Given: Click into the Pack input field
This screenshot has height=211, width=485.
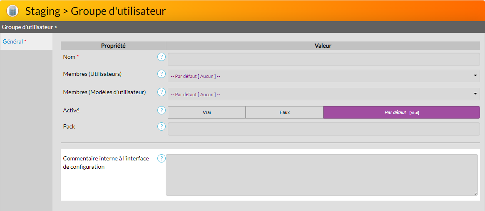Looking at the screenshot, I should (323, 129).
